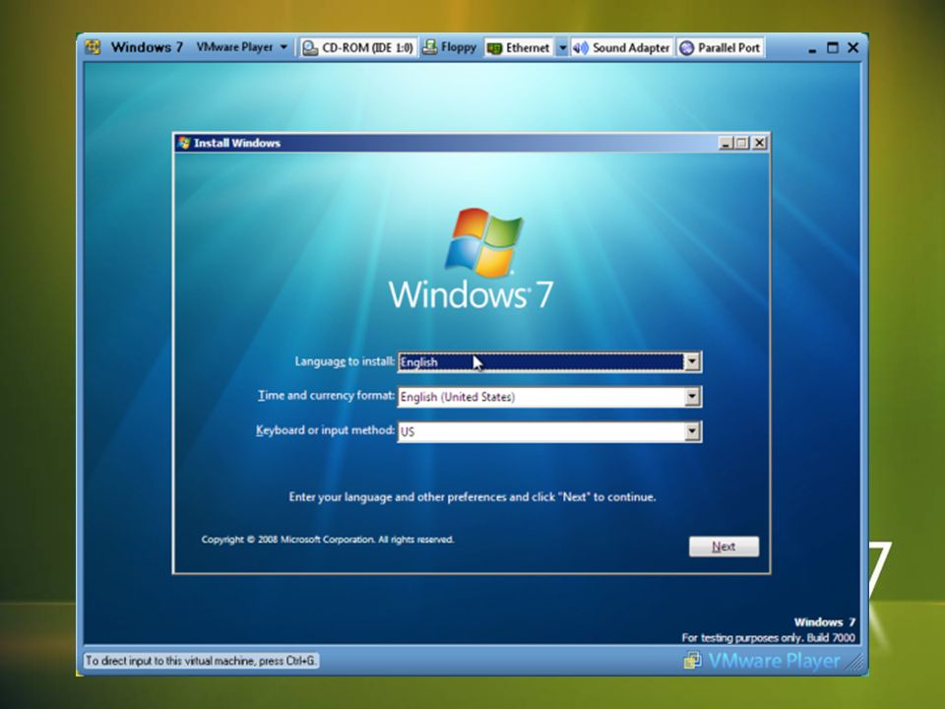The width and height of the screenshot is (945, 709).
Task: Expand the Ethernet dropdown arrow
Action: tap(562, 47)
